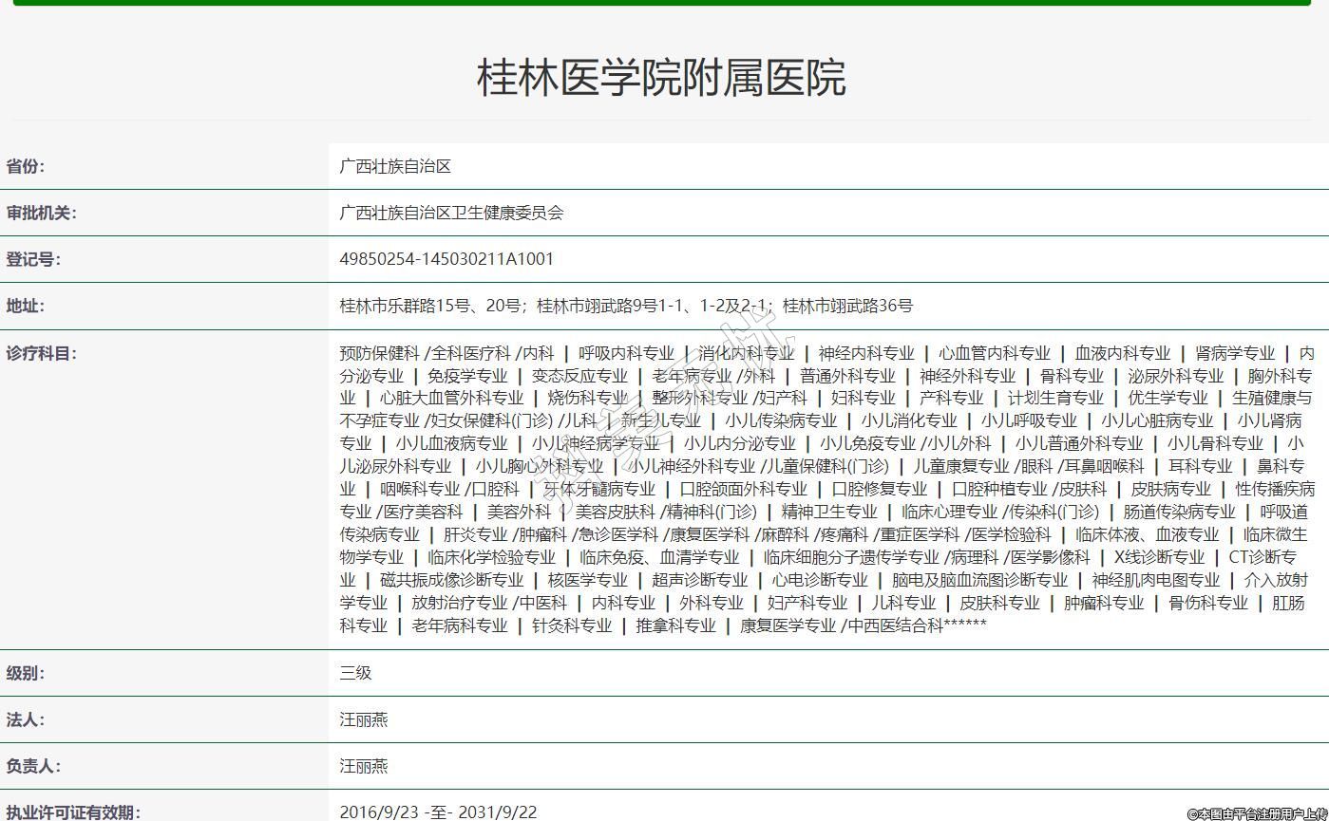Select the 诊疗科目 row label

42,353
